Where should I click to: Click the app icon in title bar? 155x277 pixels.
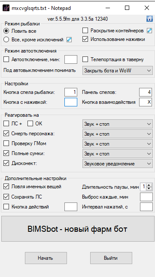(x=6, y=8)
